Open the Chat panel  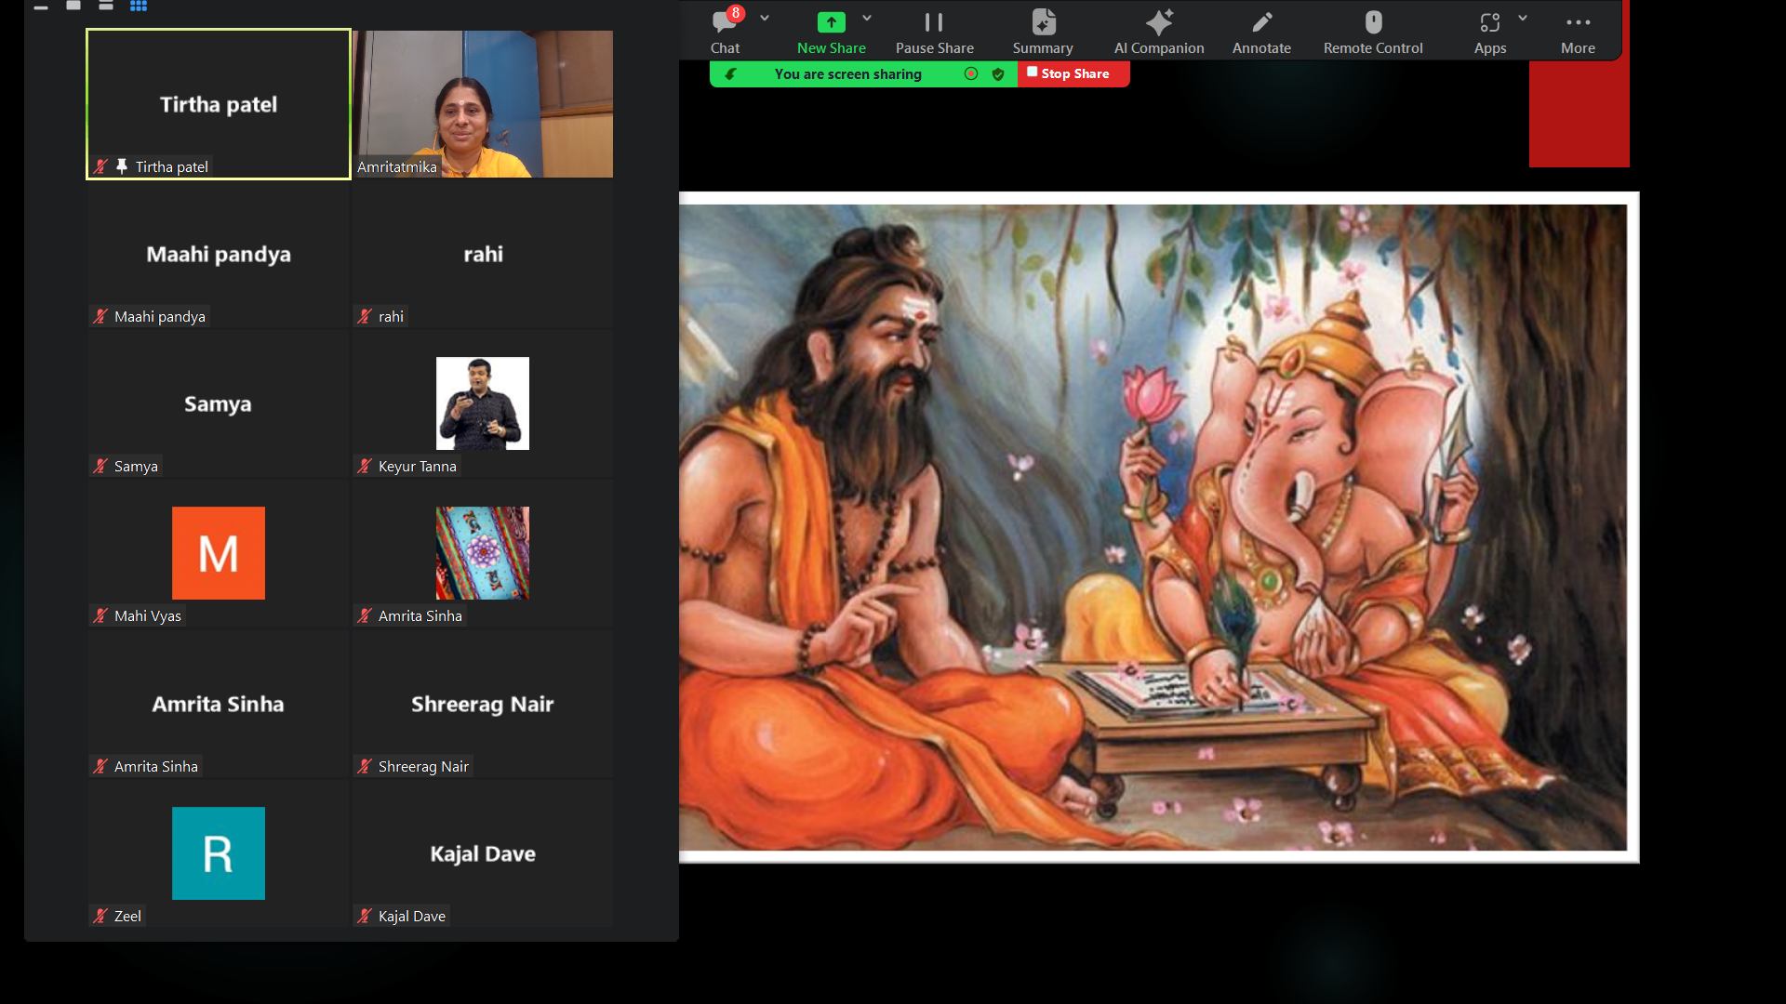pos(725,32)
